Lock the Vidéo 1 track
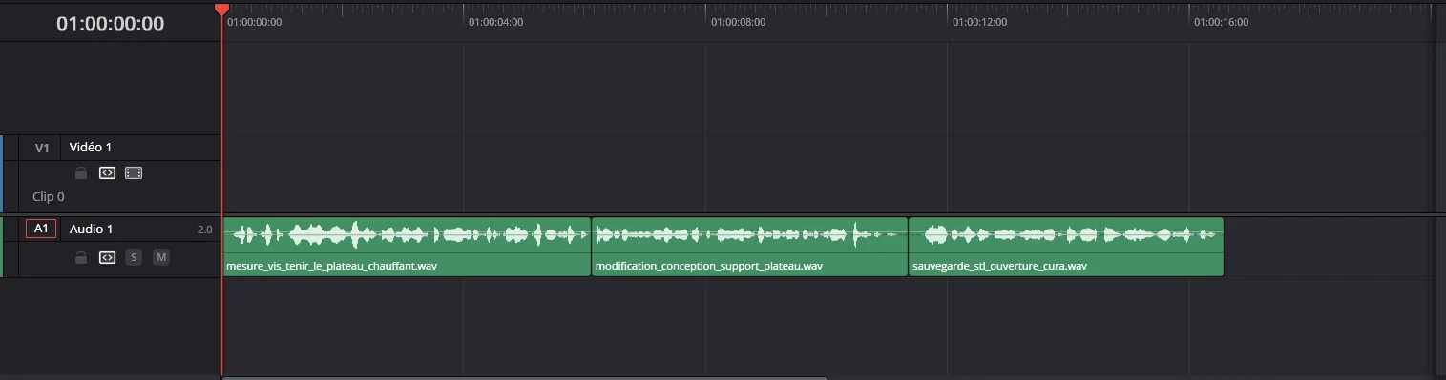The height and width of the screenshot is (380, 1446). point(81,173)
